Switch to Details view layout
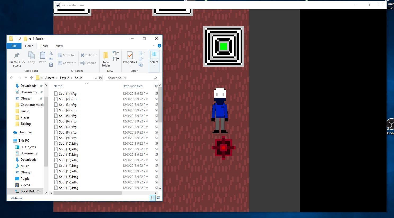The width and height of the screenshot is (394, 218). point(153,198)
